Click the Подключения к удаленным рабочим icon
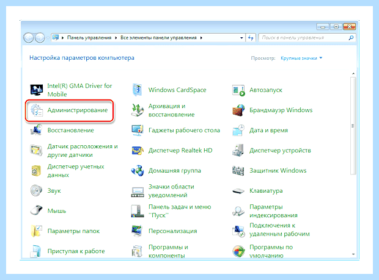This screenshot has height=280, width=379. [238, 231]
